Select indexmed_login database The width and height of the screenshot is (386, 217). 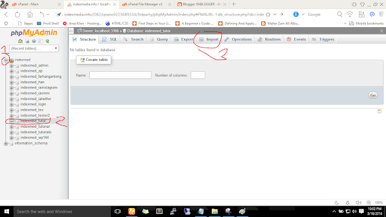[33, 104]
